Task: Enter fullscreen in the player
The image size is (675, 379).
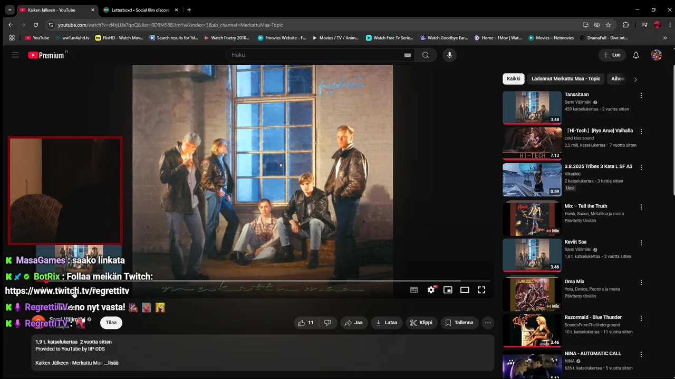Action: [x=481, y=290]
